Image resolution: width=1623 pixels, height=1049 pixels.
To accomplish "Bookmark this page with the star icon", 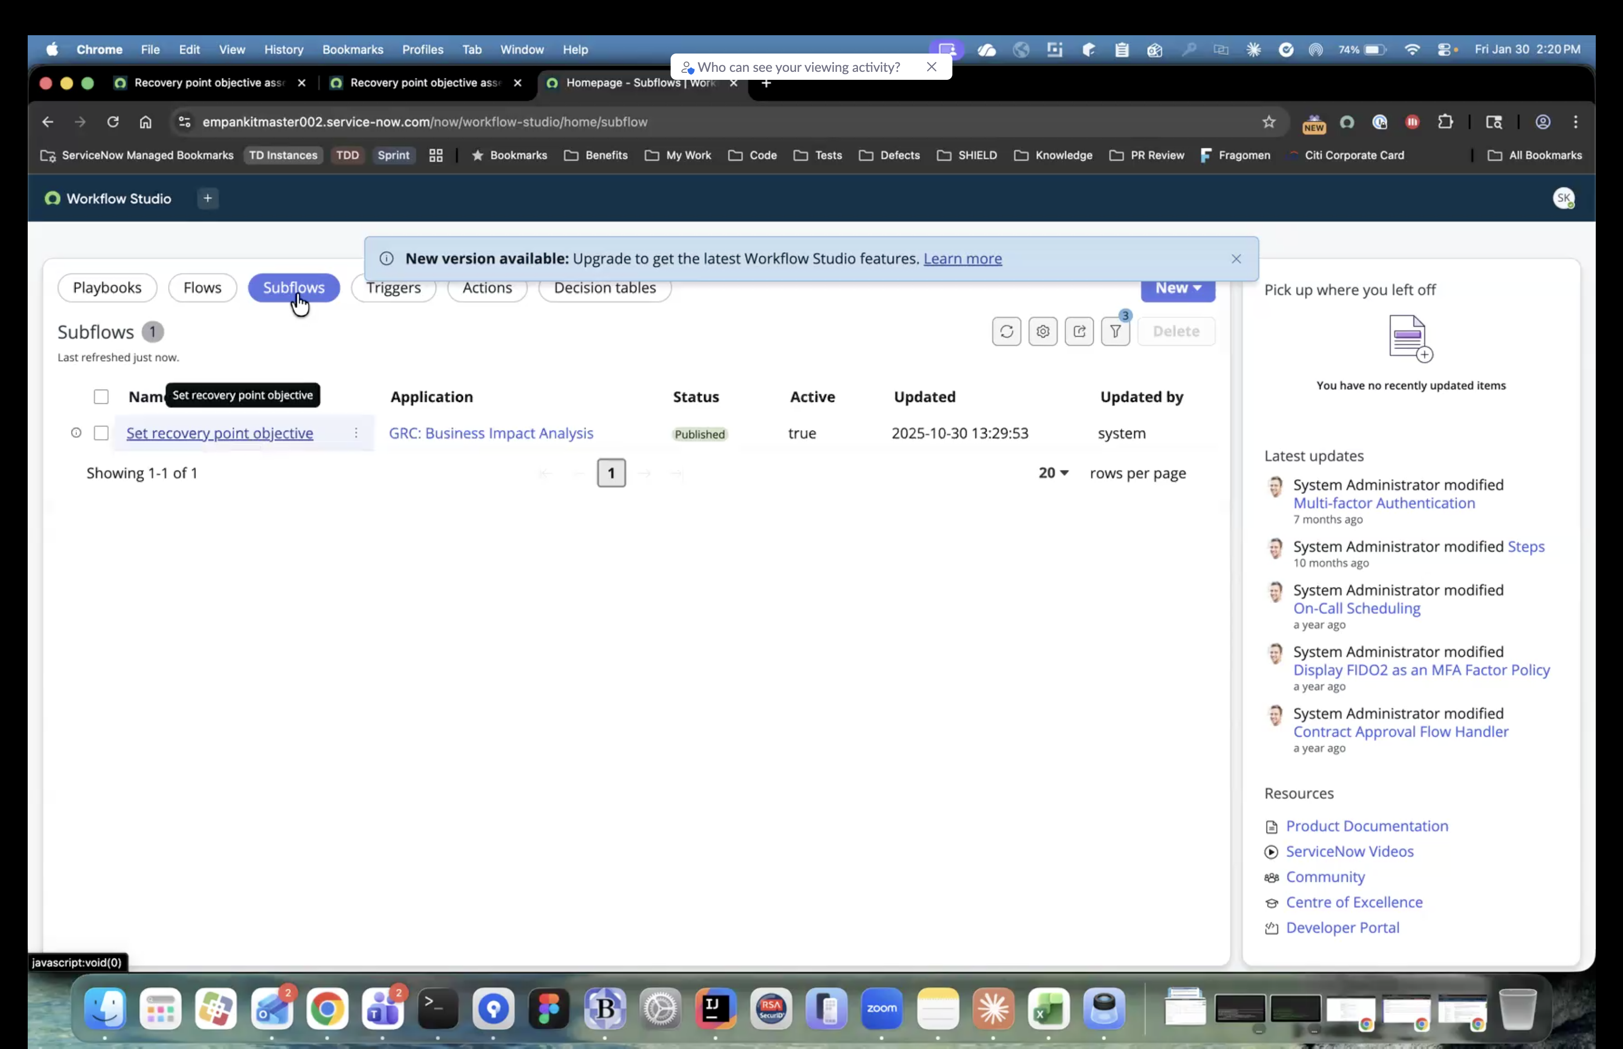I will pos(1268,122).
